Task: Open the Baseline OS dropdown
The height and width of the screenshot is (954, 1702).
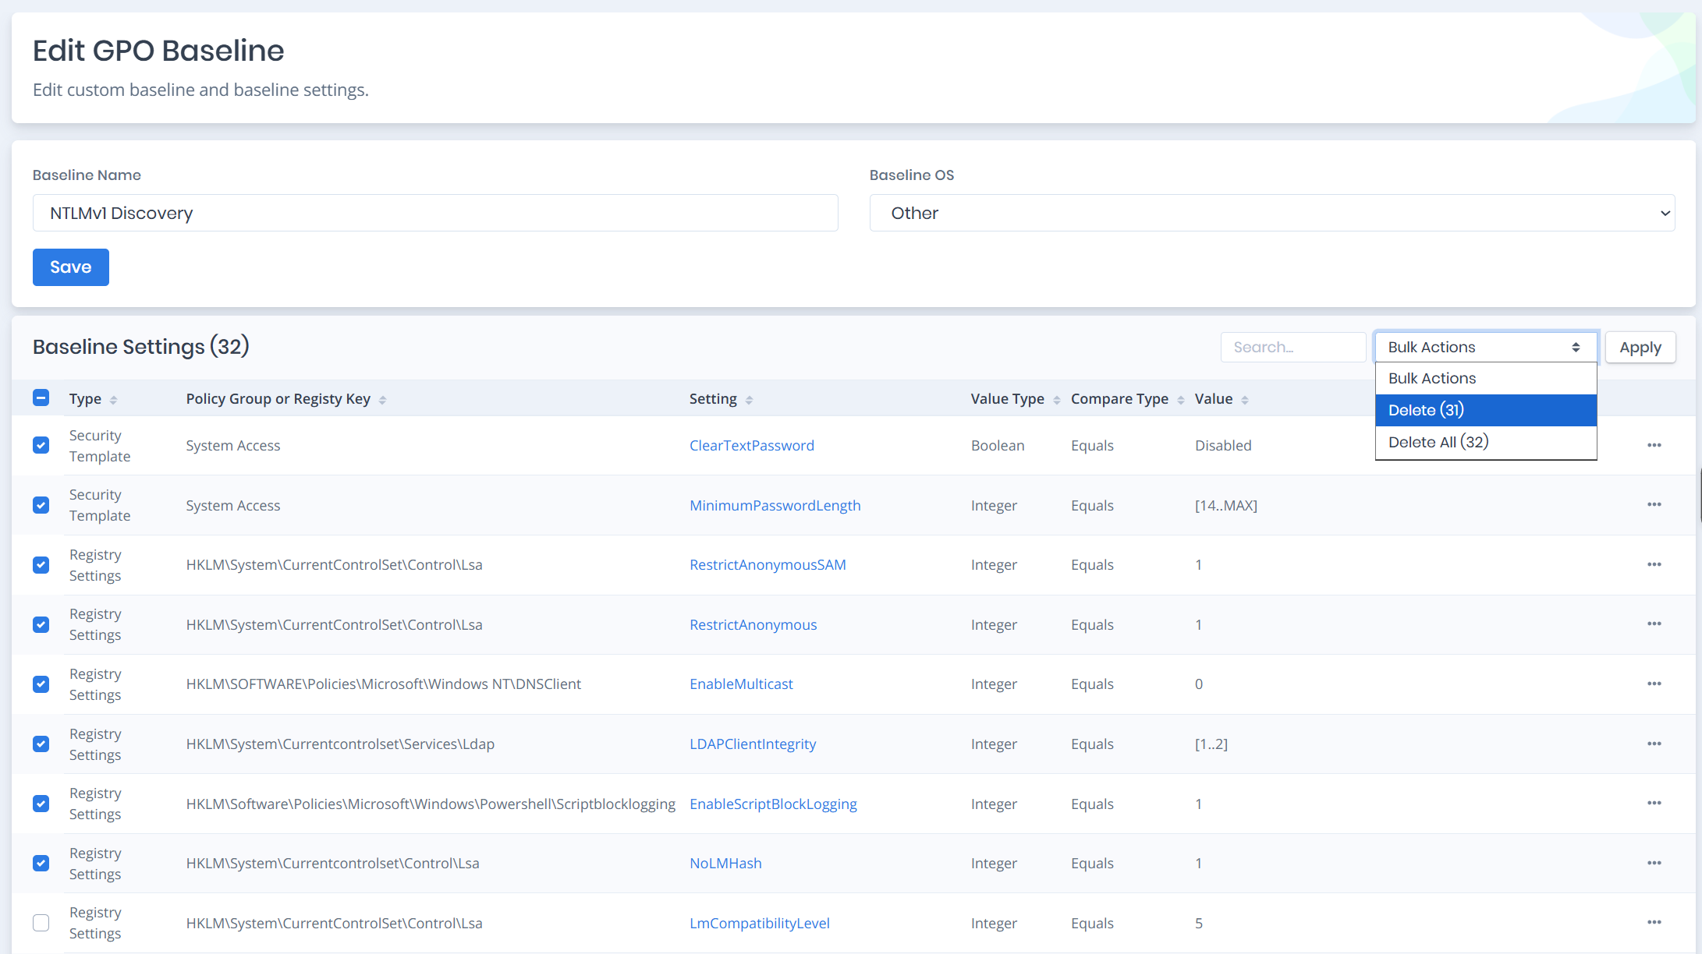Action: point(1271,213)
